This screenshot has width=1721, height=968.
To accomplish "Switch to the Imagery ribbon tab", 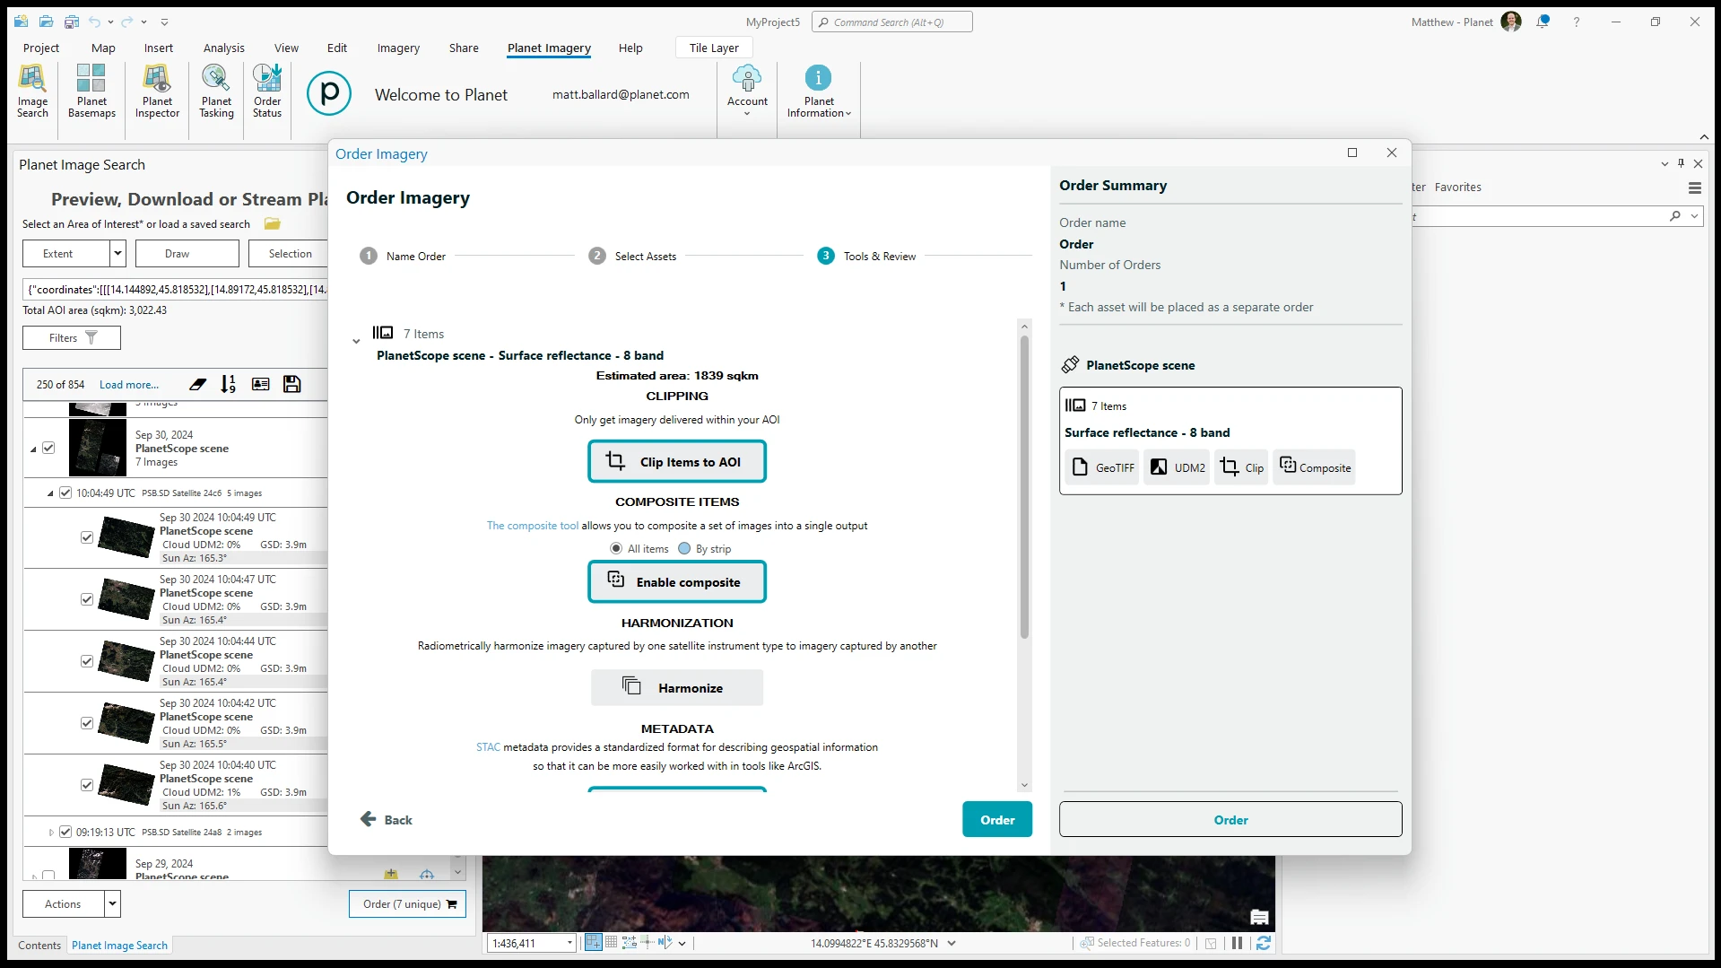I will [x=398, y=48].
